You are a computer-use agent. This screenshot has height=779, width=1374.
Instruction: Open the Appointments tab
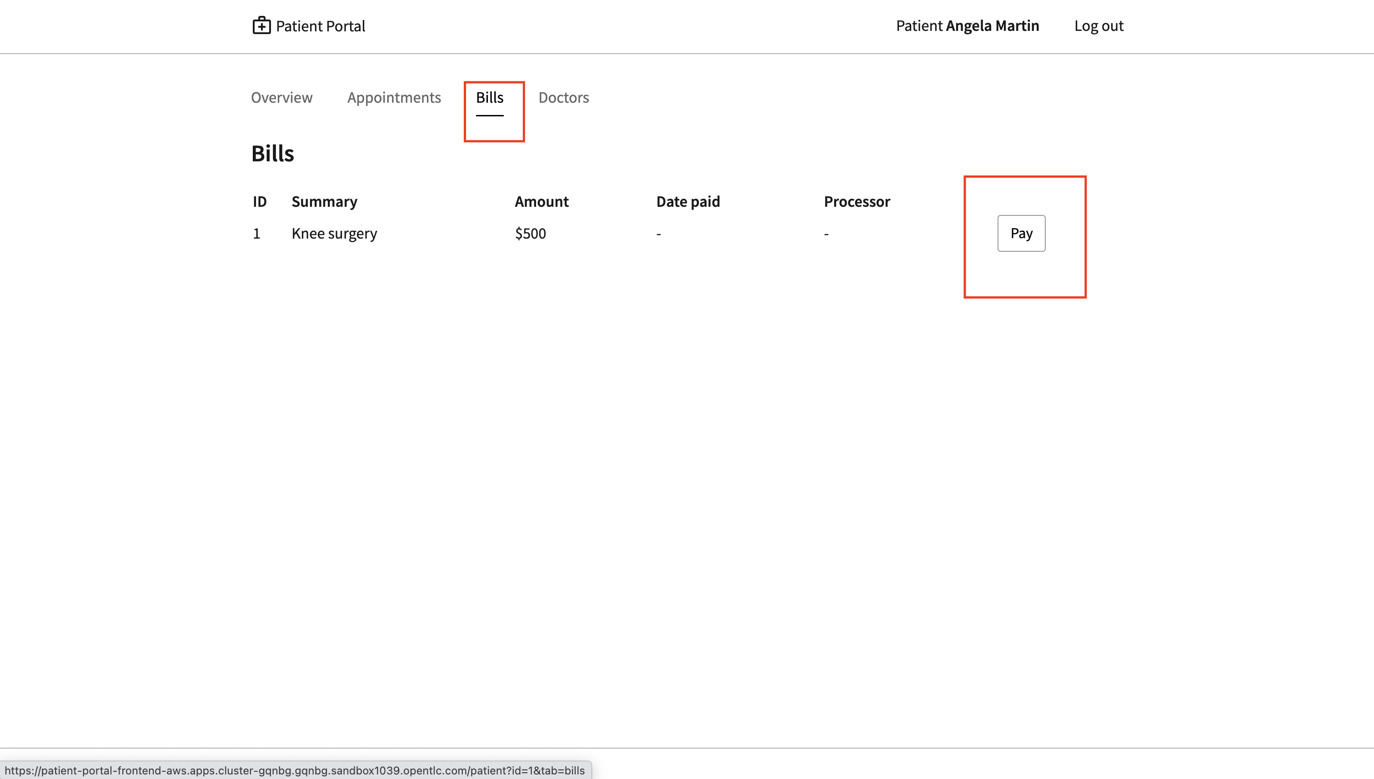pyautogui.click(x=394, y=97)
